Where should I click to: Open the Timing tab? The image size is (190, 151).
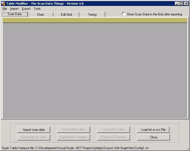click(x=92, y=15)
